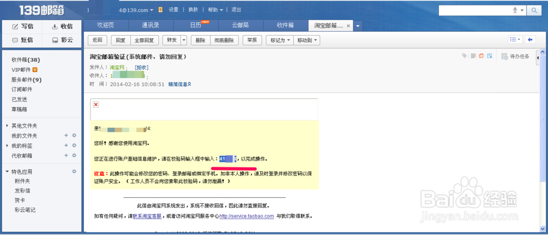This screenshot has height=235, width=548.
Task: Click the 全部回复 reply all button
Action: [x=145, y=40]
